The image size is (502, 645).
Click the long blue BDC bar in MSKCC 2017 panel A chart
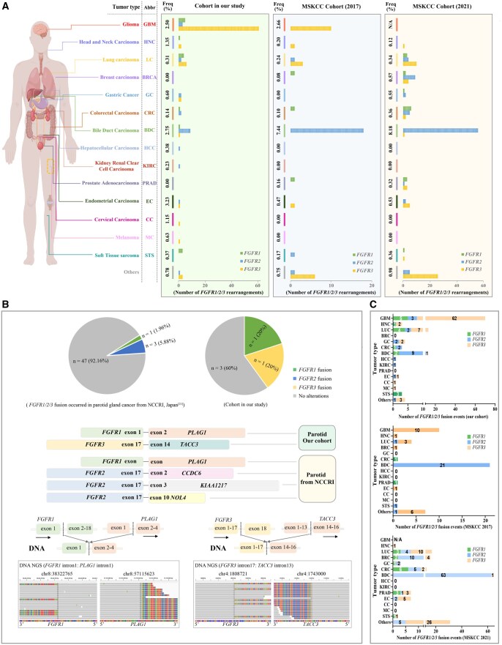tap(327, 130)
